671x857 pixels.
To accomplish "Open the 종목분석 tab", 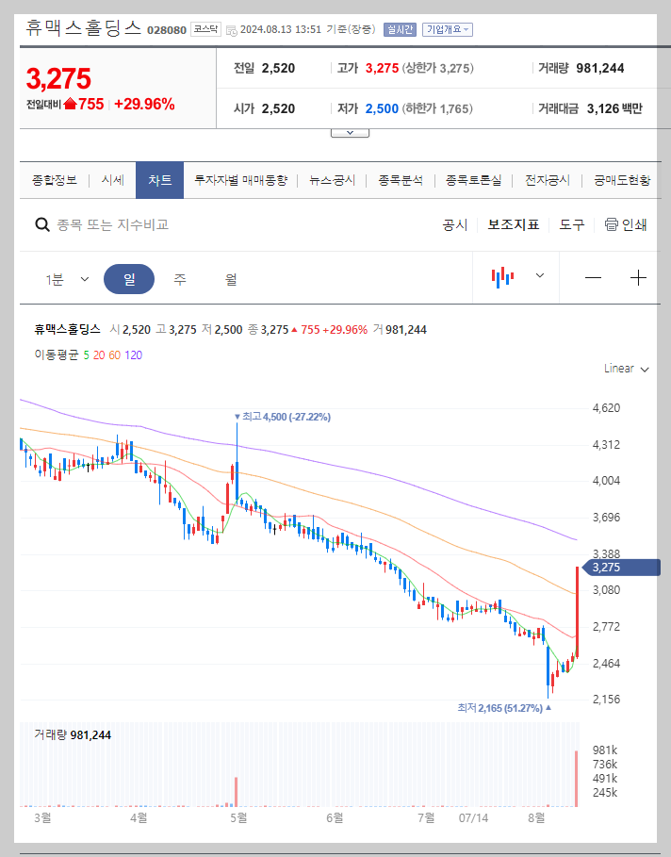I will pyautogui.click(x=399, y=179).
